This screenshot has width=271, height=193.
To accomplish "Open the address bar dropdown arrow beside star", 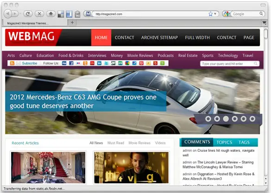I will click(215, 13).
